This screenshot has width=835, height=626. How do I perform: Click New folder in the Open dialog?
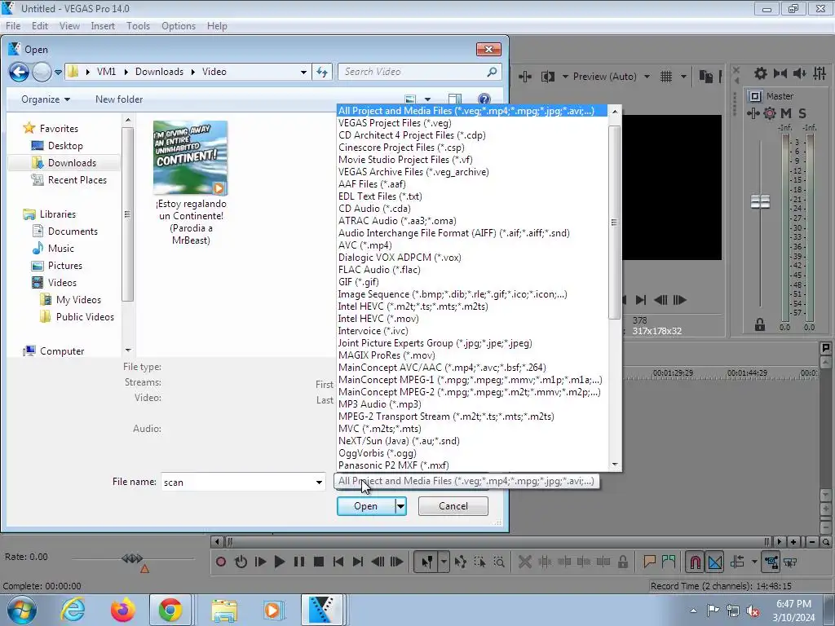pos(119,99)
